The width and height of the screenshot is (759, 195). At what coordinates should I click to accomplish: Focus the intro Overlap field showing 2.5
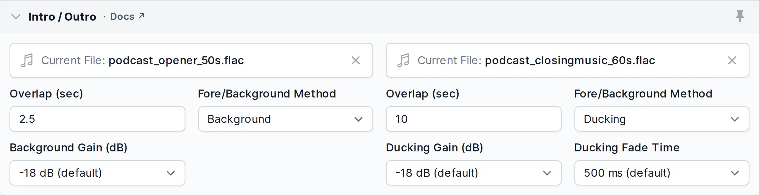pos(97,119)
